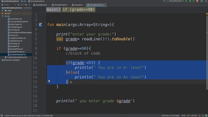Open LogicCondition.kt file

(x=18, y=38)
